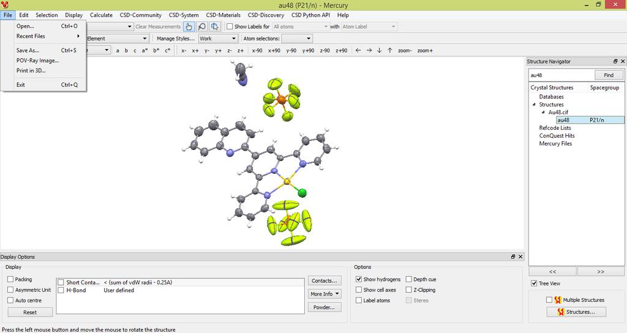Click the Powder... button
This screenshot has height=333, width=627.
(x=325, y=307)
